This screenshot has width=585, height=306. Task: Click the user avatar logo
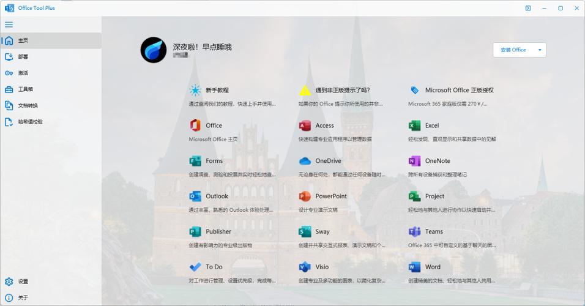154,50
